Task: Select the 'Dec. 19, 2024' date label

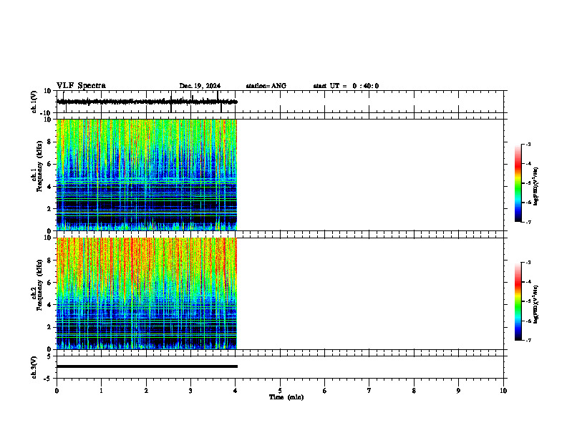Action: (x=200, y=86)
